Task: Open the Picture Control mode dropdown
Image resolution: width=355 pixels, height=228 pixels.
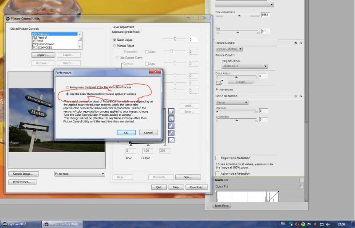Action: (229, 49)
